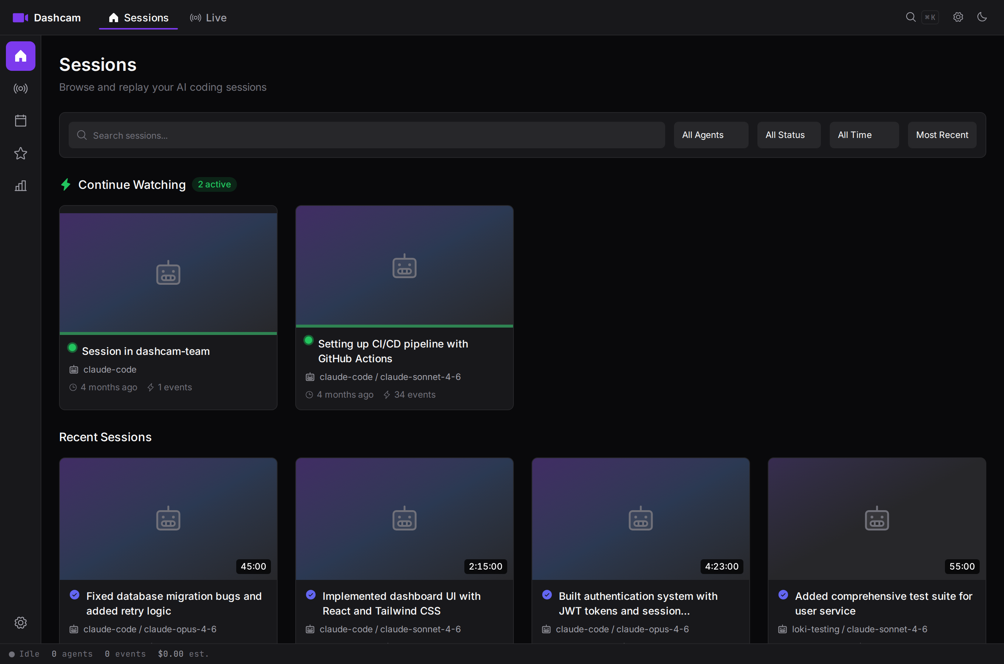Open settings from the top-right gear icon
Viewport: 1004px width, 664px height.
[958, 17]
